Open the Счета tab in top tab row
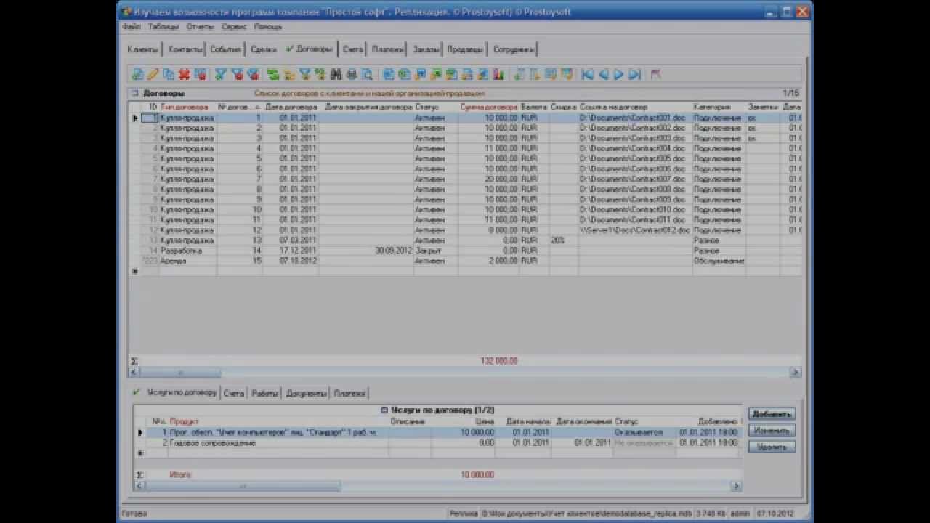This screenshot has height=523, width=930. click(353, 49)
